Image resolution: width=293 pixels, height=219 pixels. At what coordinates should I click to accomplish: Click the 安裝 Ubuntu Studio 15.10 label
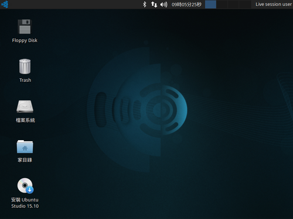[x=25, y=203]
